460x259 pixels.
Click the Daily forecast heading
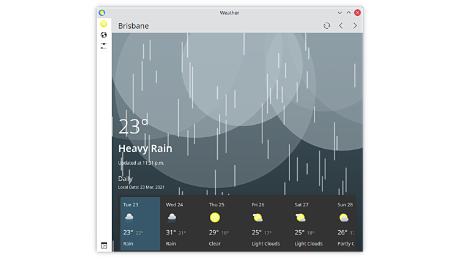(x=125, y=179)
